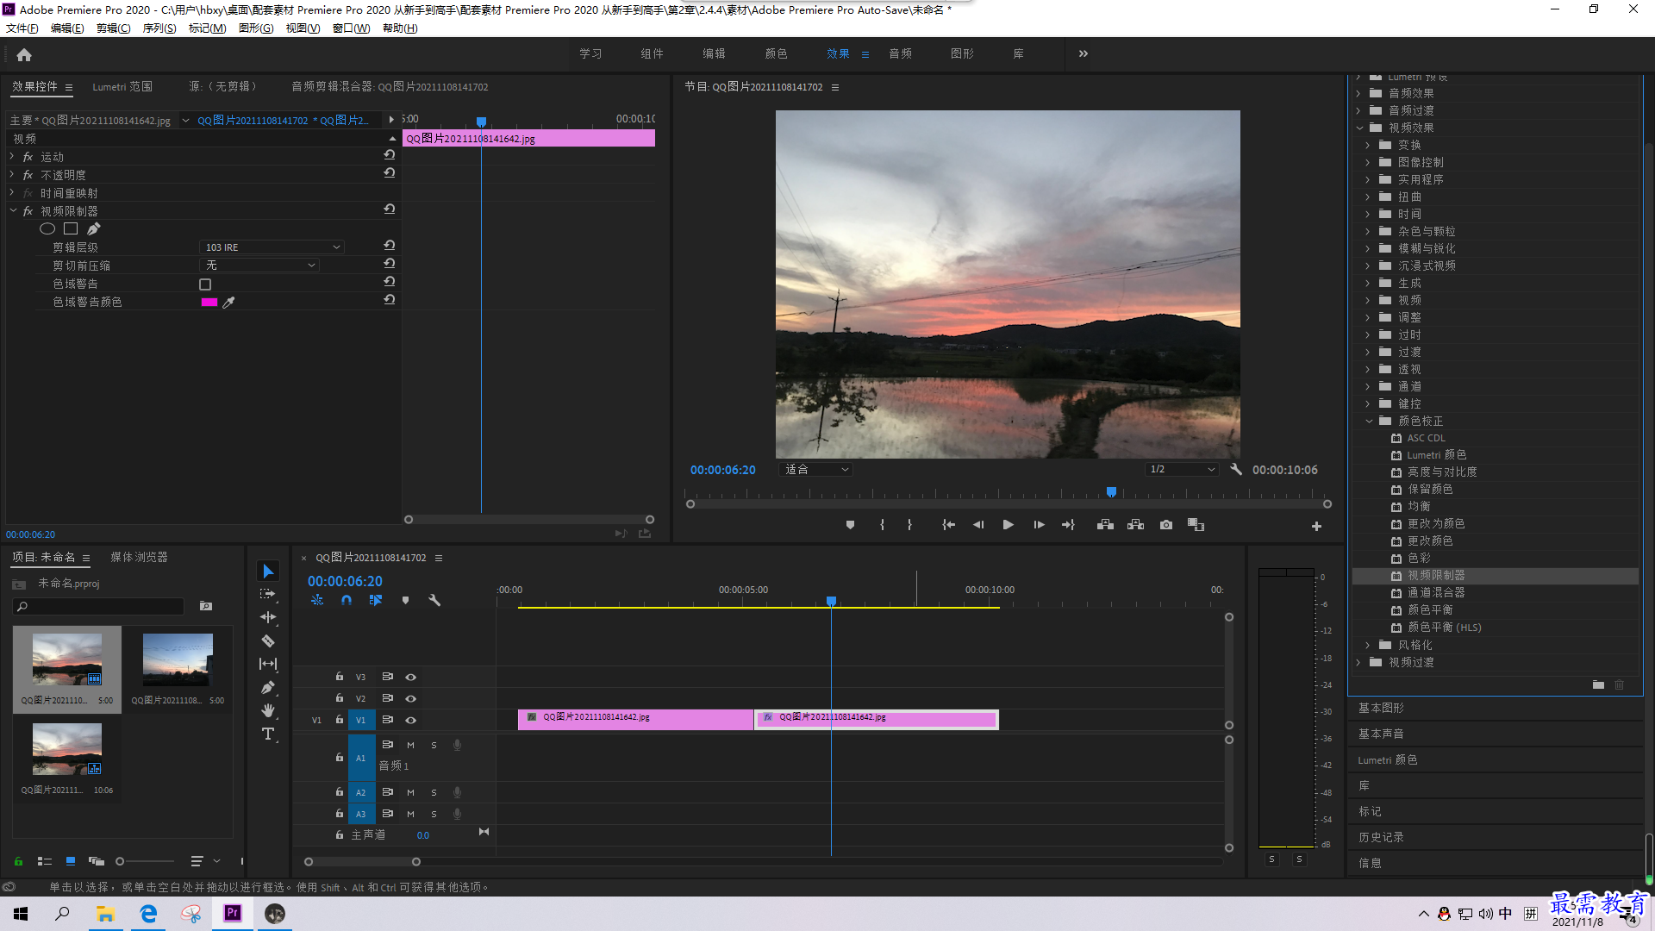Viewport: 1655px width, 931px height.
Task: Select the Track Select Forward tool
Action: [x=268, y=594]
